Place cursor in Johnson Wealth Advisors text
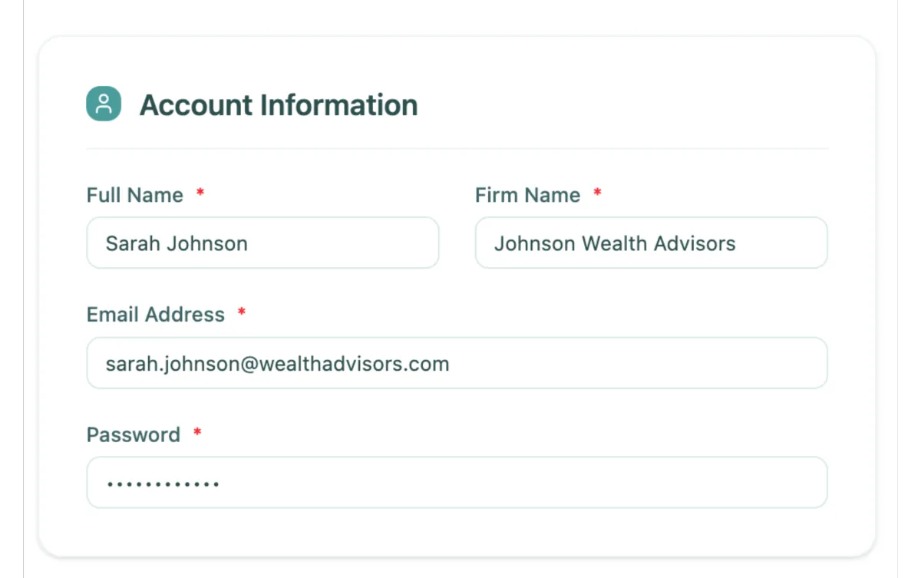Image resolution: width=921 pixels, height=578 pixels. (x=615, y=244)
